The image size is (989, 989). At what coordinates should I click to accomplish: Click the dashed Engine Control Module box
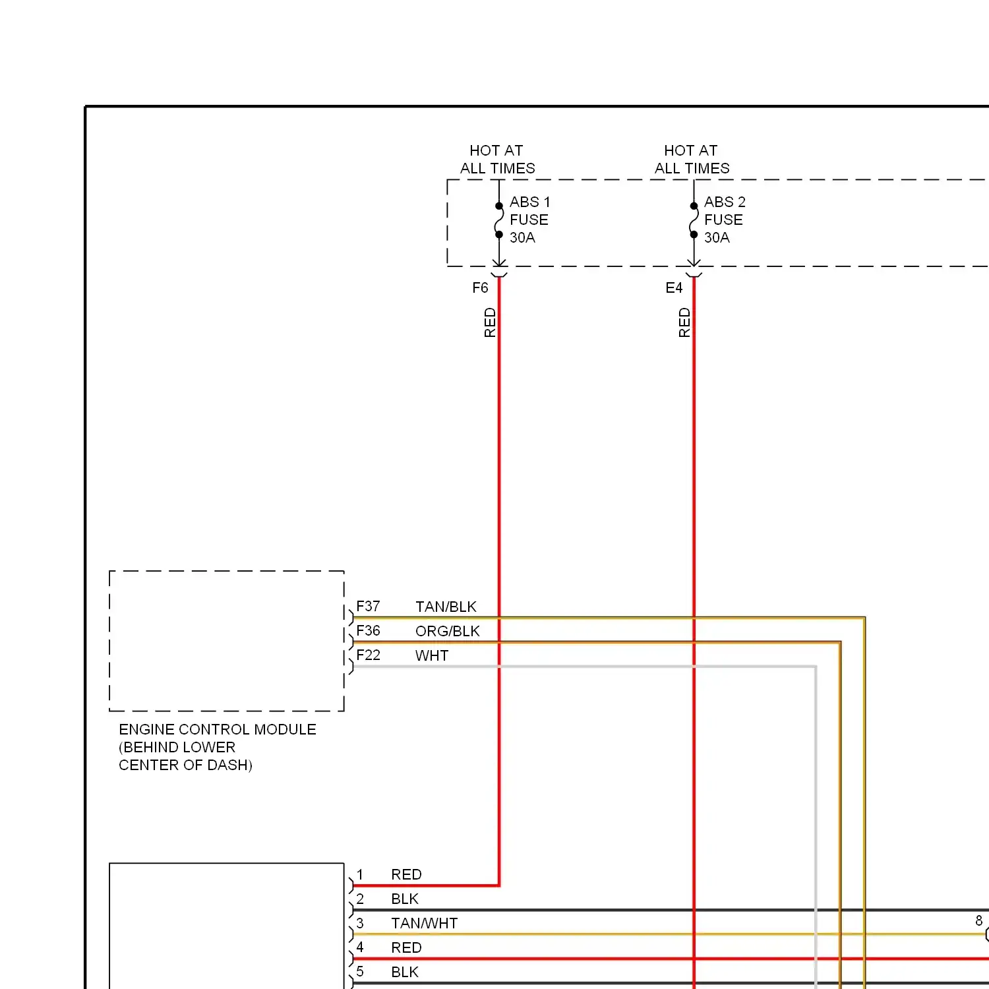coord(227,641)
